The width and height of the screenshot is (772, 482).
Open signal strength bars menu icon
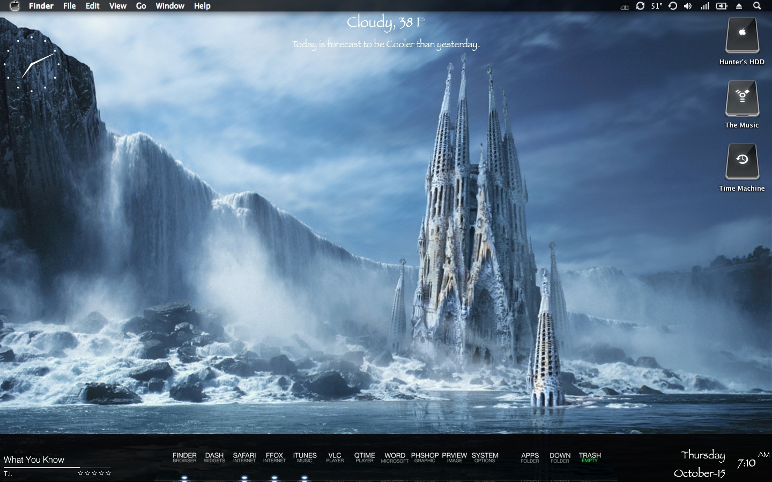tap(705, 6)
